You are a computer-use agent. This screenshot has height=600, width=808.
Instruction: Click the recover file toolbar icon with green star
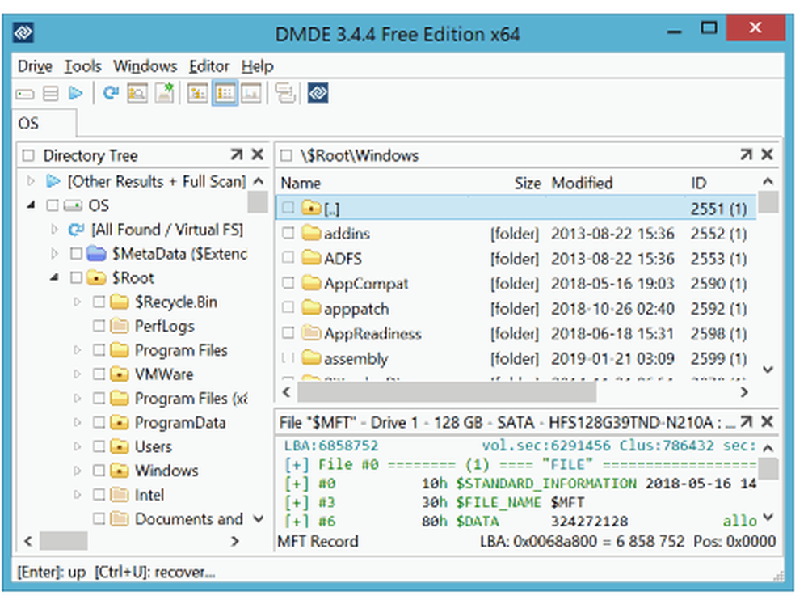pyautogui.click(x=165, y=93)
